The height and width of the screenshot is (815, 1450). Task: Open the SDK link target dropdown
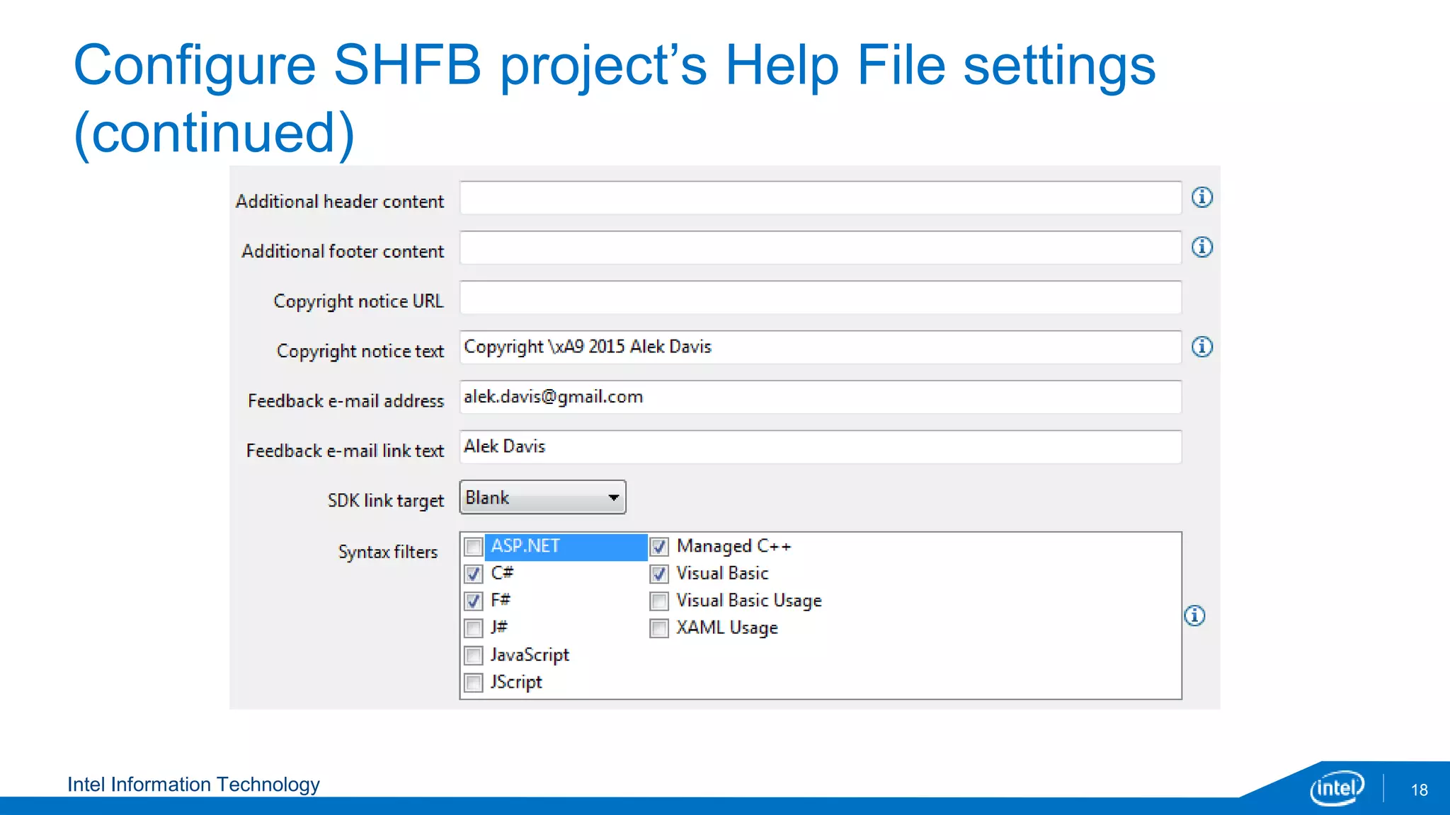coord(542,497)
